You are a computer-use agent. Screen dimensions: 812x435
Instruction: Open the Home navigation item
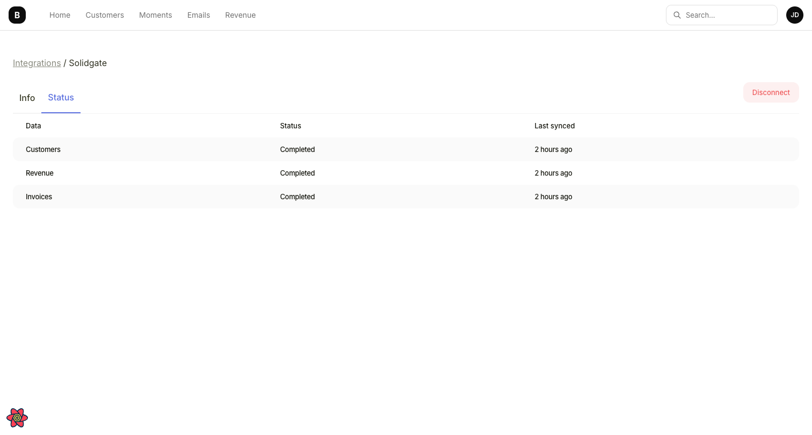point(60,15)
